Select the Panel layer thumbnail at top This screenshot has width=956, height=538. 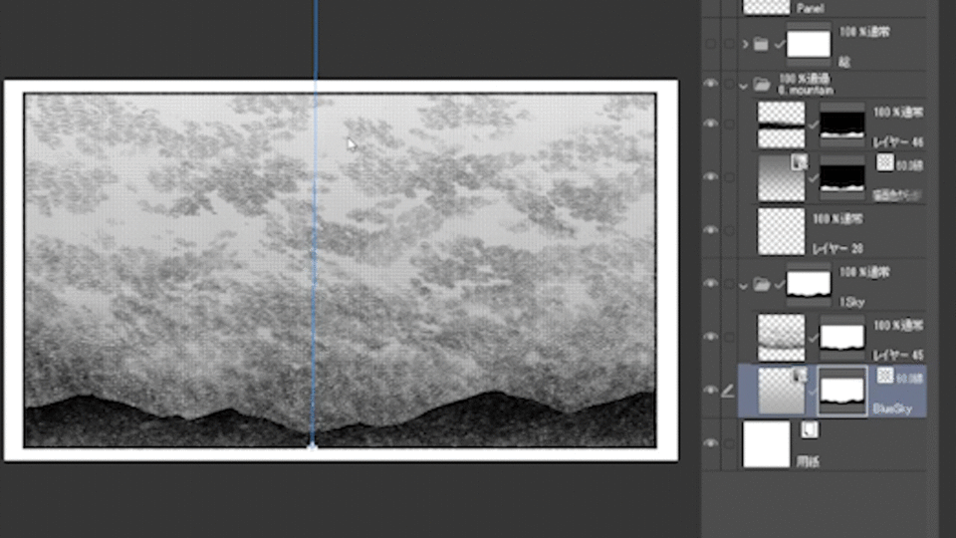tap(767, 7)
